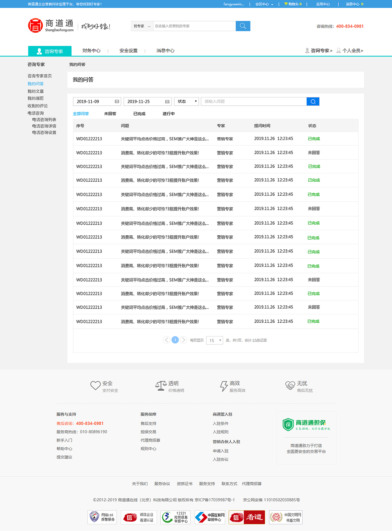Open username fangyuweis... menu in top bar
Image resolution: width=392 pixels, height=531 pixels.
(234, 4)
